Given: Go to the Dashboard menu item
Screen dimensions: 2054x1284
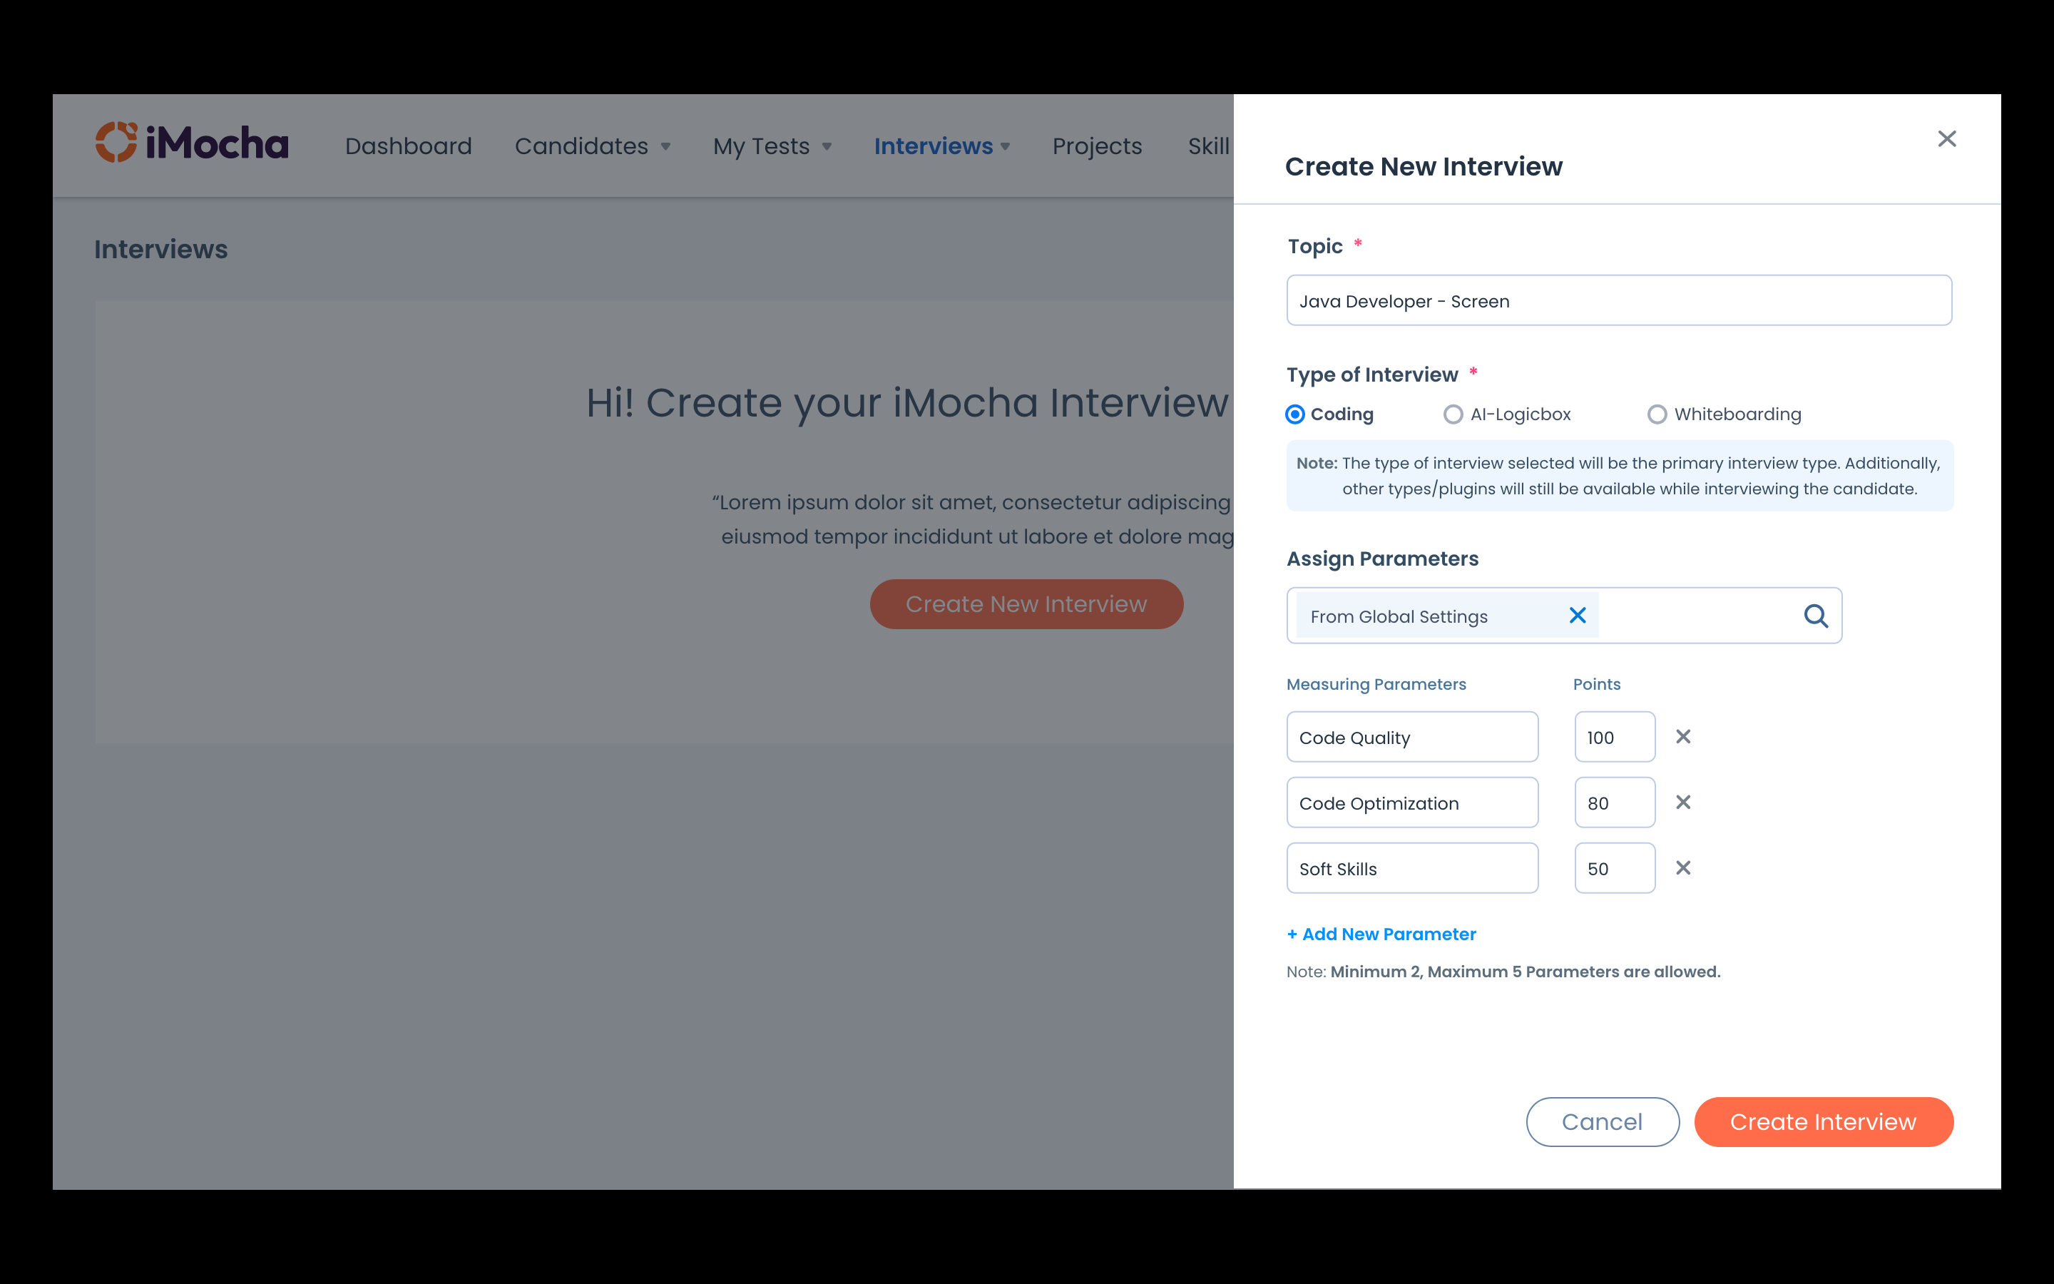Looking at the screenshot, I should (x=408, y=146).
